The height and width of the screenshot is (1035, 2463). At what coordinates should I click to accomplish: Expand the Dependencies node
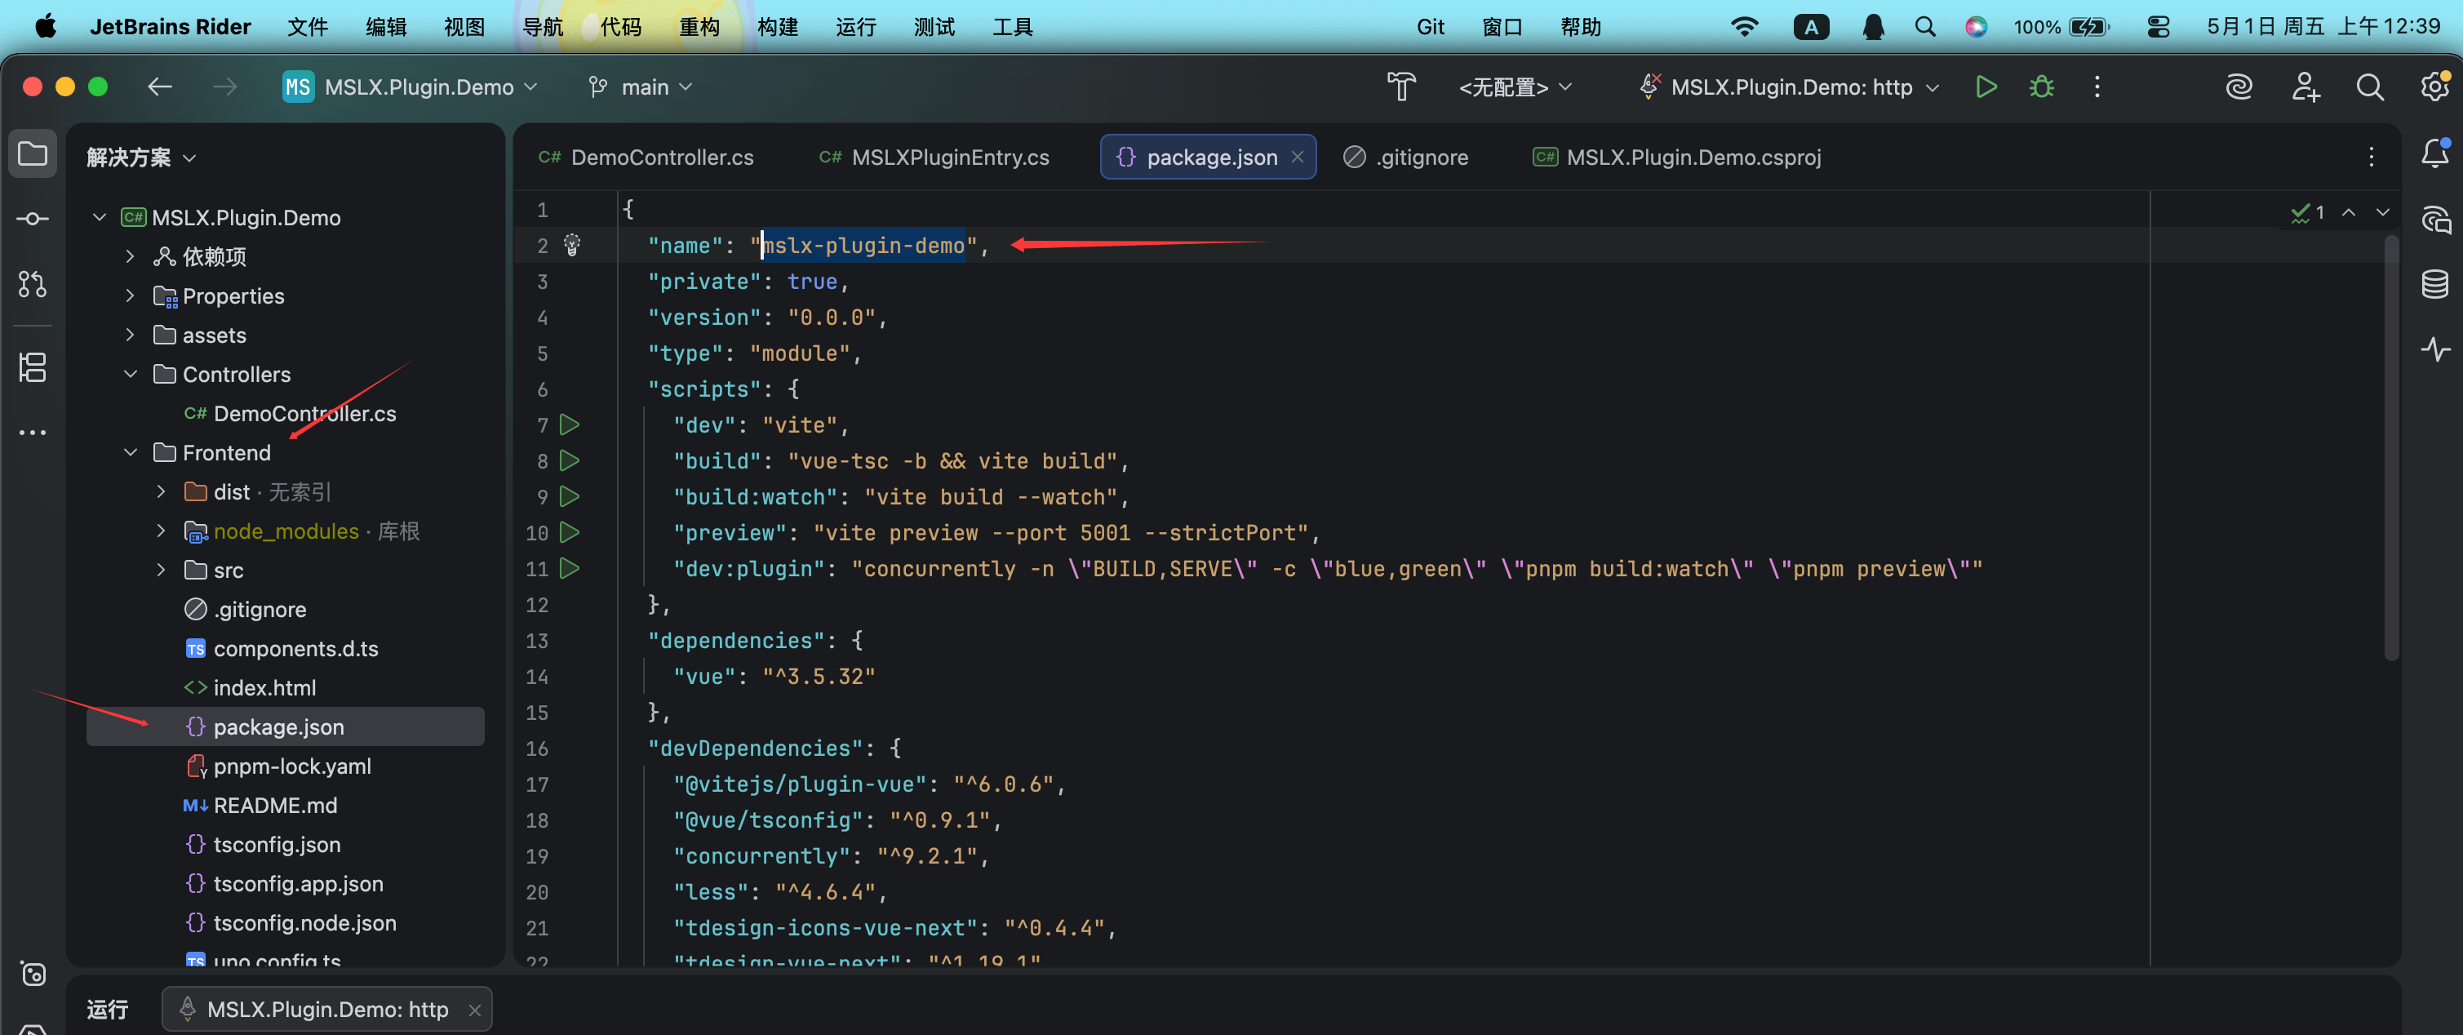130,256
